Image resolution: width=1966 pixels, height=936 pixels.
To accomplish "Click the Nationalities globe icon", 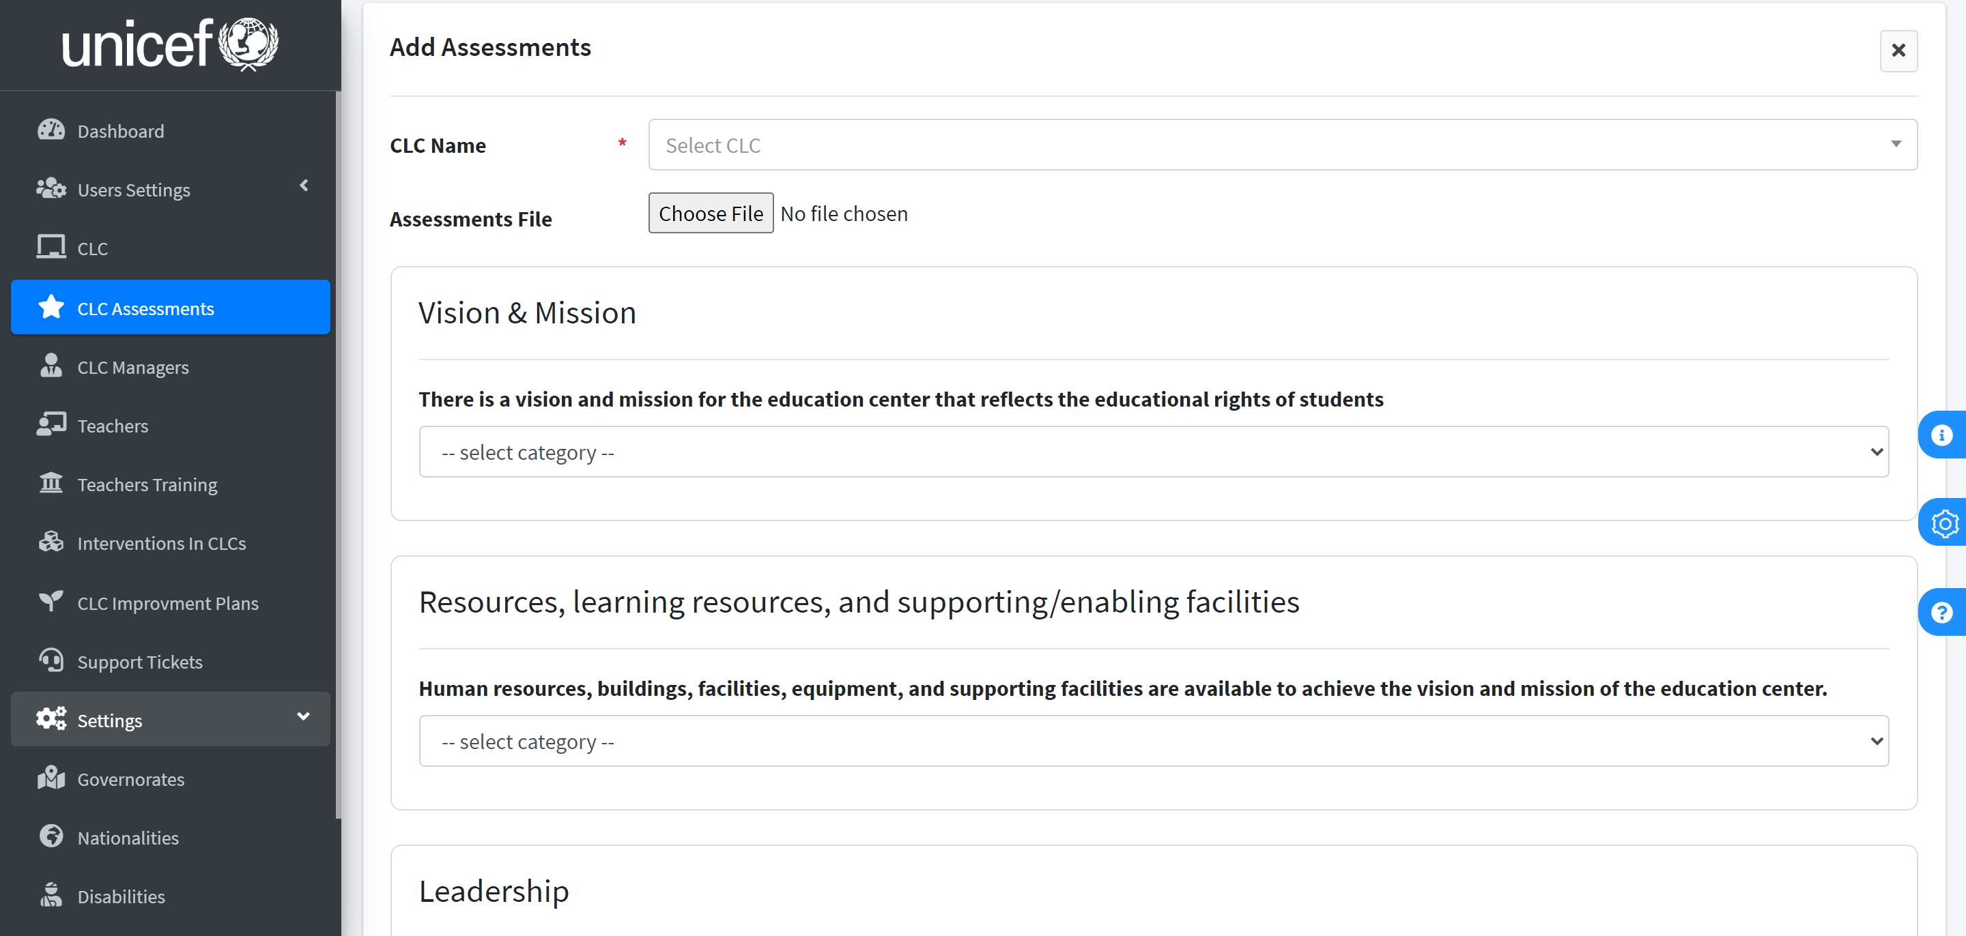I will click(51, 837).
